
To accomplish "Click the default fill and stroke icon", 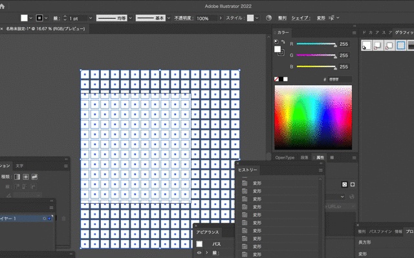I will pos(275,42).
